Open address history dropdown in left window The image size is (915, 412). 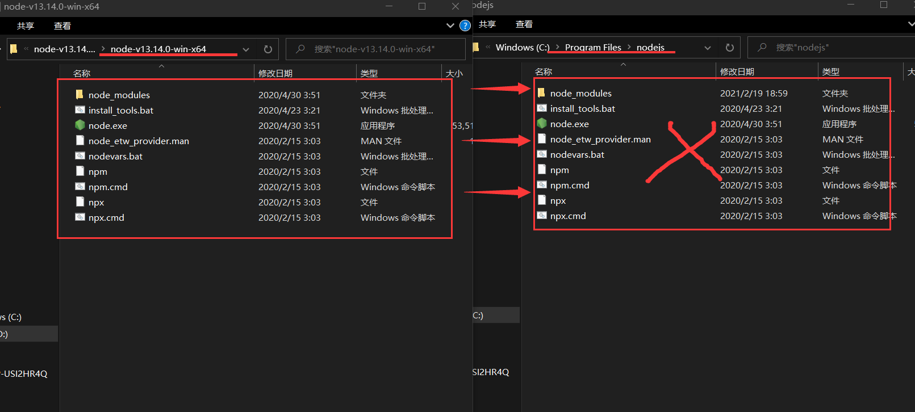coord(246,49)
